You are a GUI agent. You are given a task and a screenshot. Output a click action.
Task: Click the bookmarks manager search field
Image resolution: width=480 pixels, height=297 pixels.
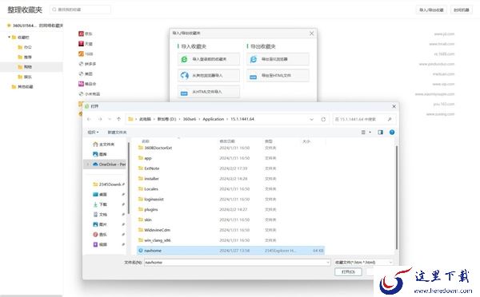(x=80, y=10)
